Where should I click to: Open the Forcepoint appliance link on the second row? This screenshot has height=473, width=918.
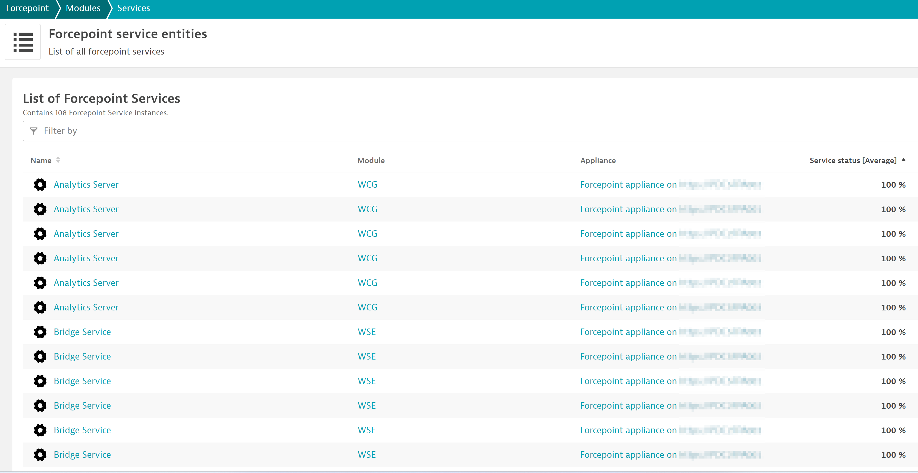[x=628, y=209]
